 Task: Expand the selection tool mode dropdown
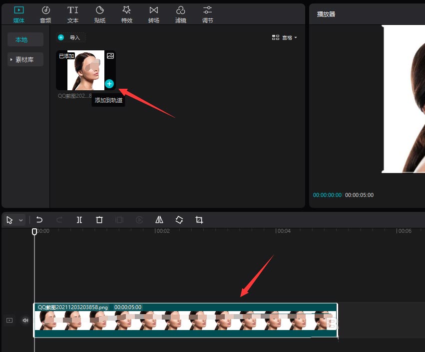click(x=21, y=220)
